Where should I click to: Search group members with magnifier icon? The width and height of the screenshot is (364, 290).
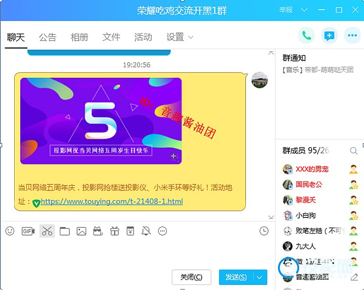(x=353, y=151)
